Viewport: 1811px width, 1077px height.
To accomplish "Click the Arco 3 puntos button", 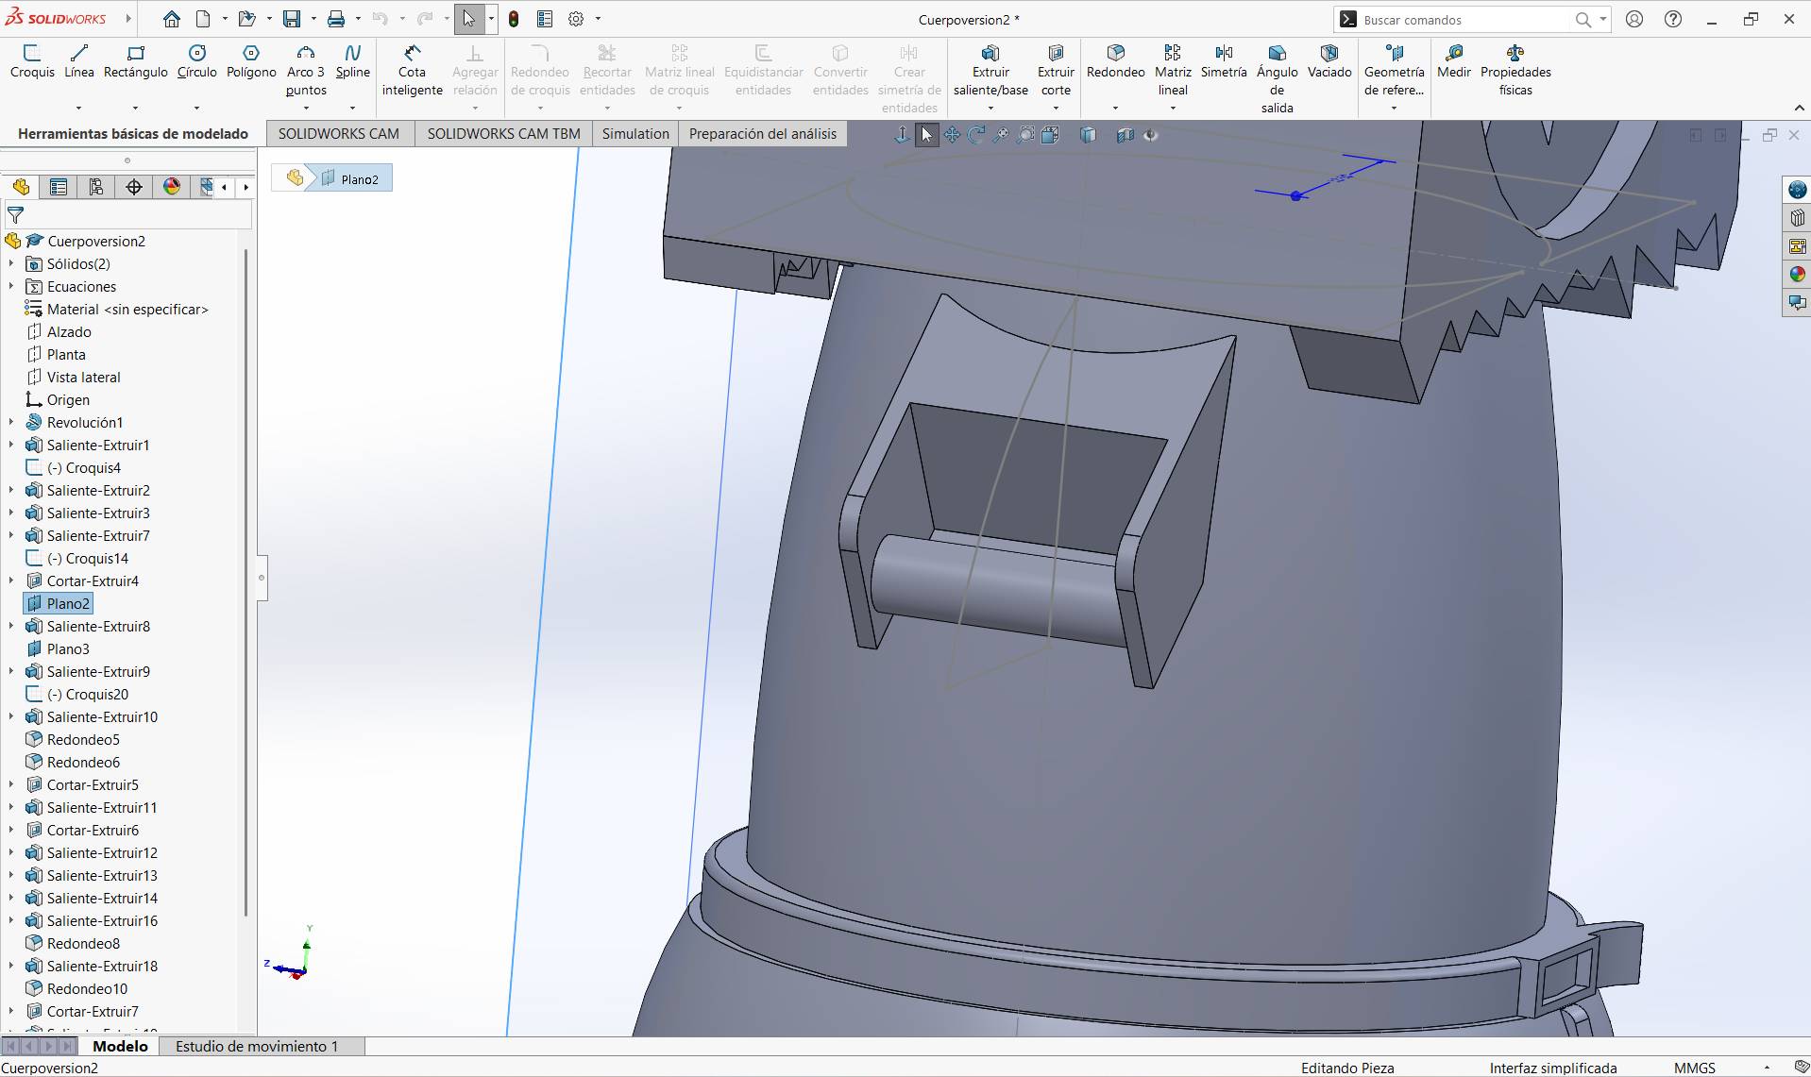I will coord(306,71).
